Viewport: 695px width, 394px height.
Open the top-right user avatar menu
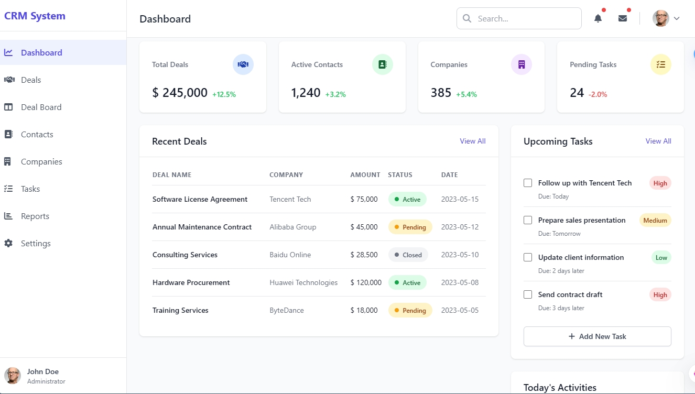tap(660, 18)
